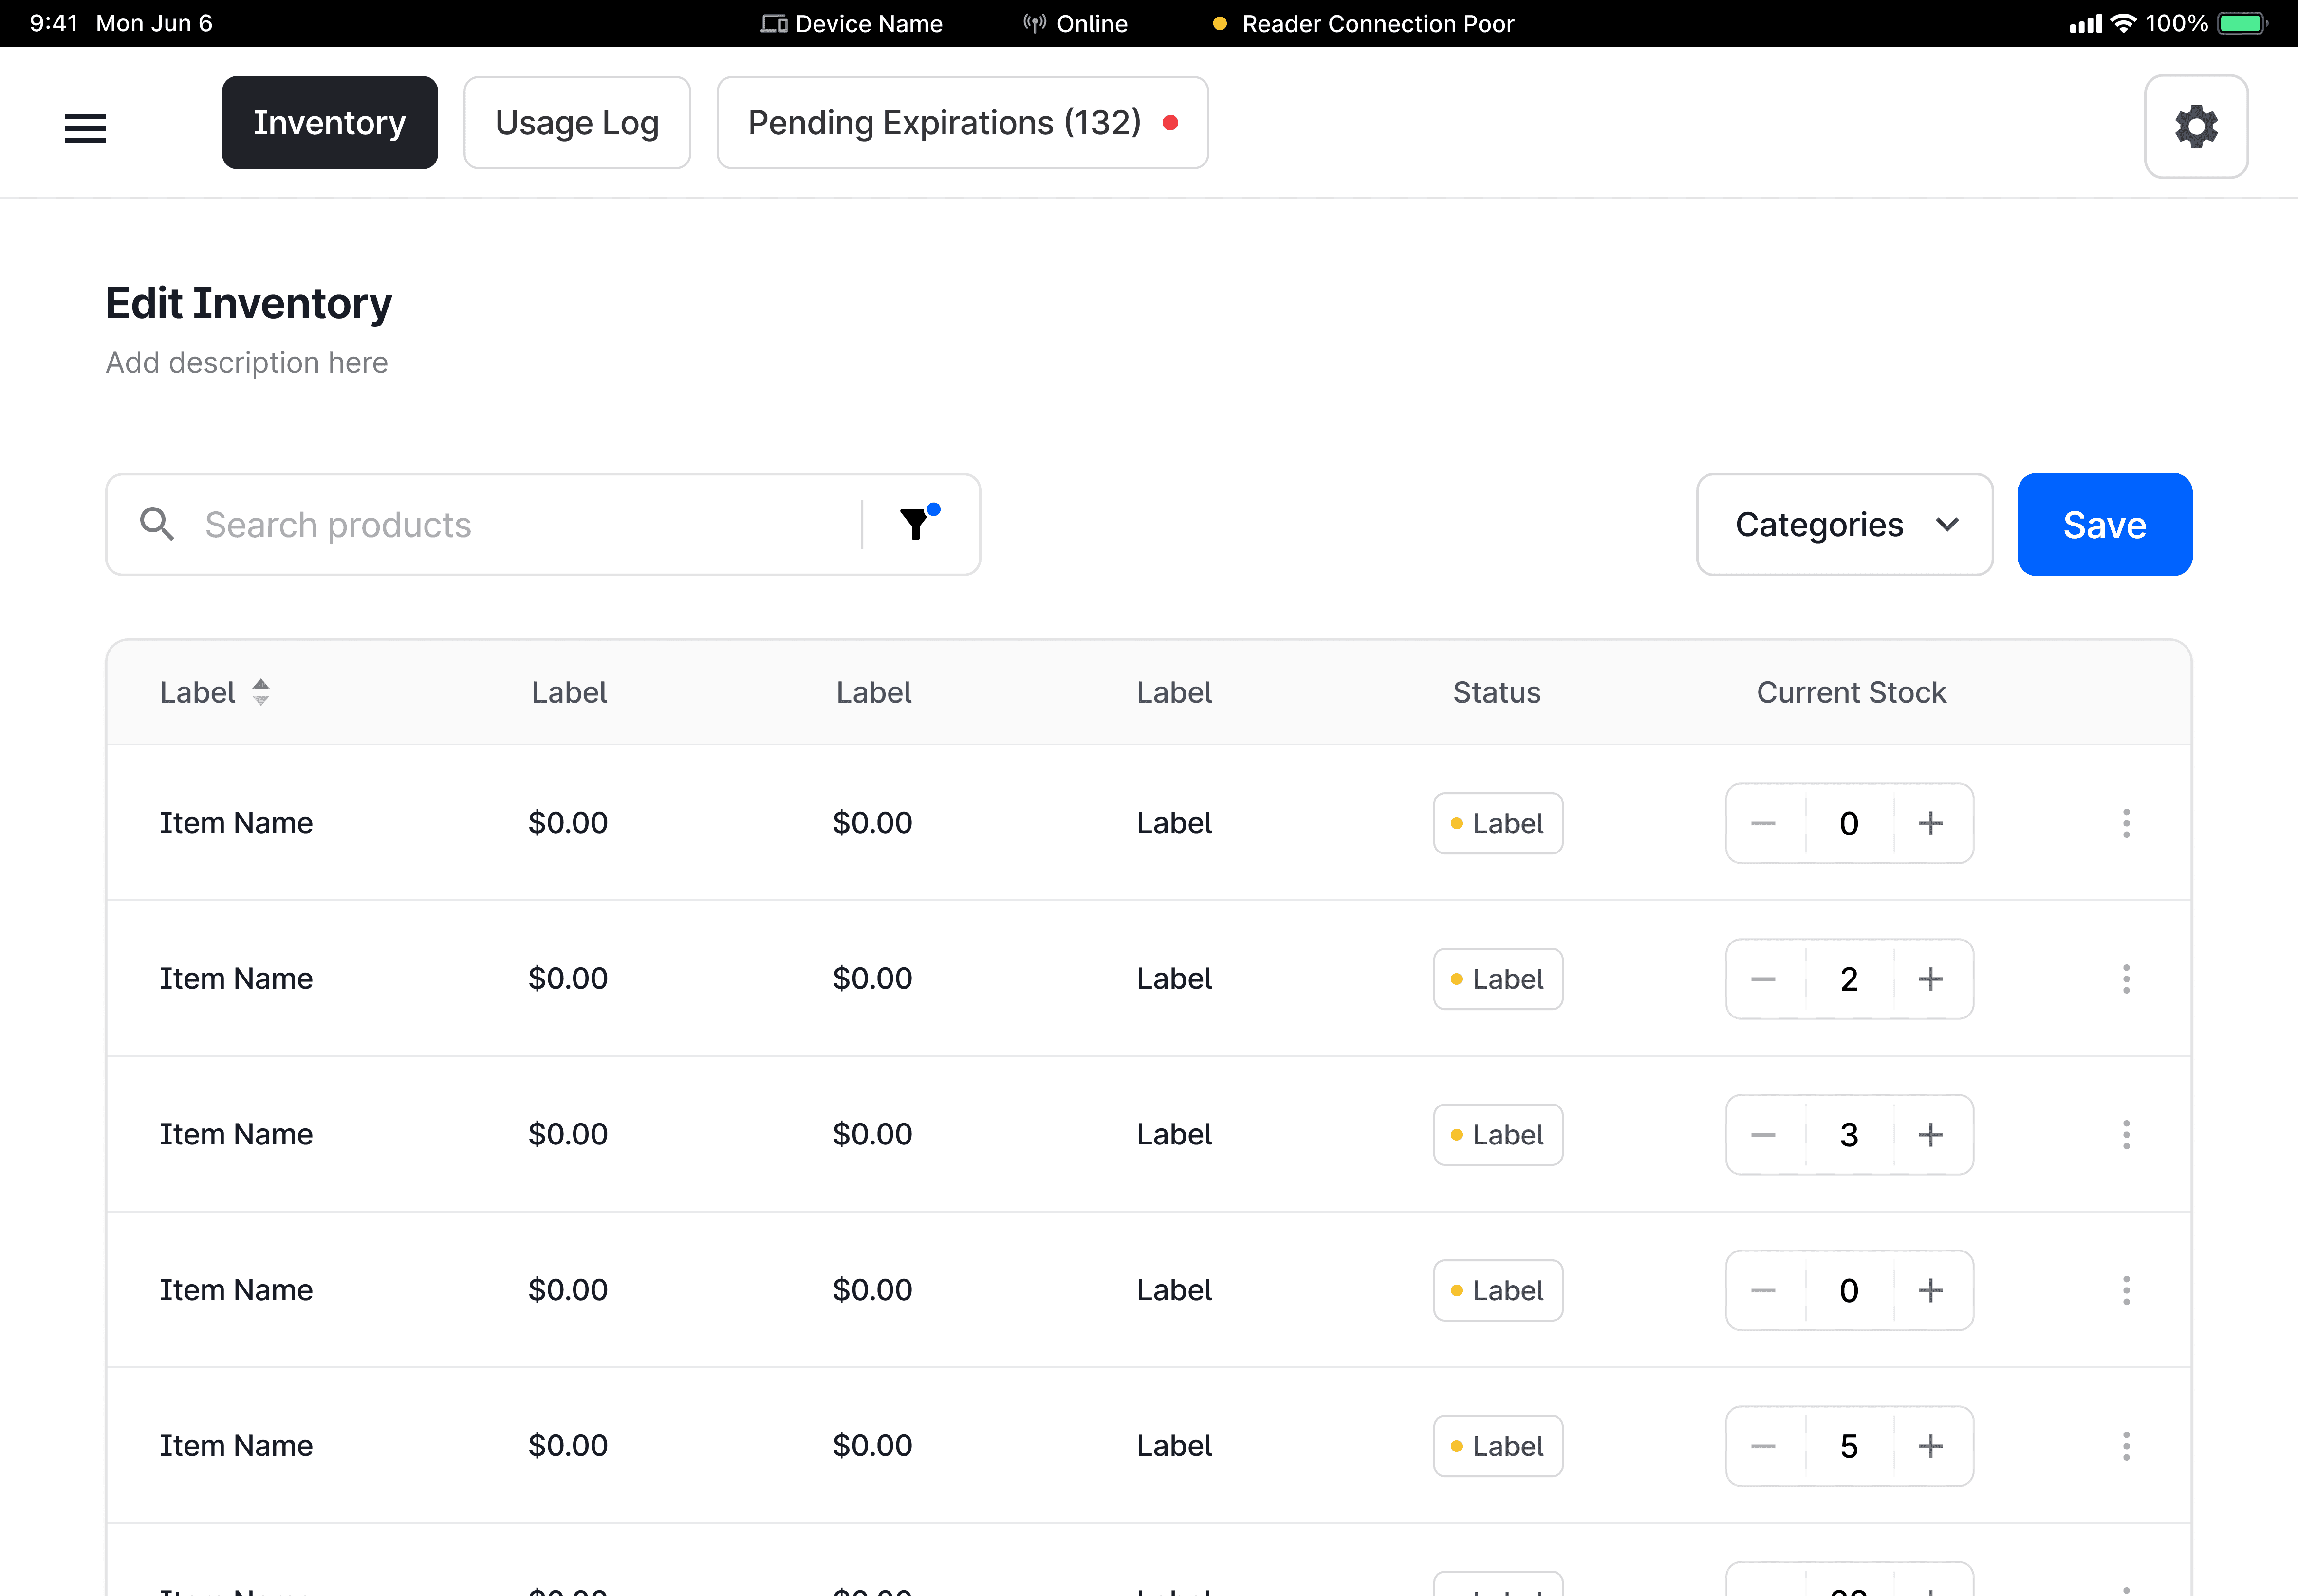Click the Current Stock column header

pos(1850,692)
